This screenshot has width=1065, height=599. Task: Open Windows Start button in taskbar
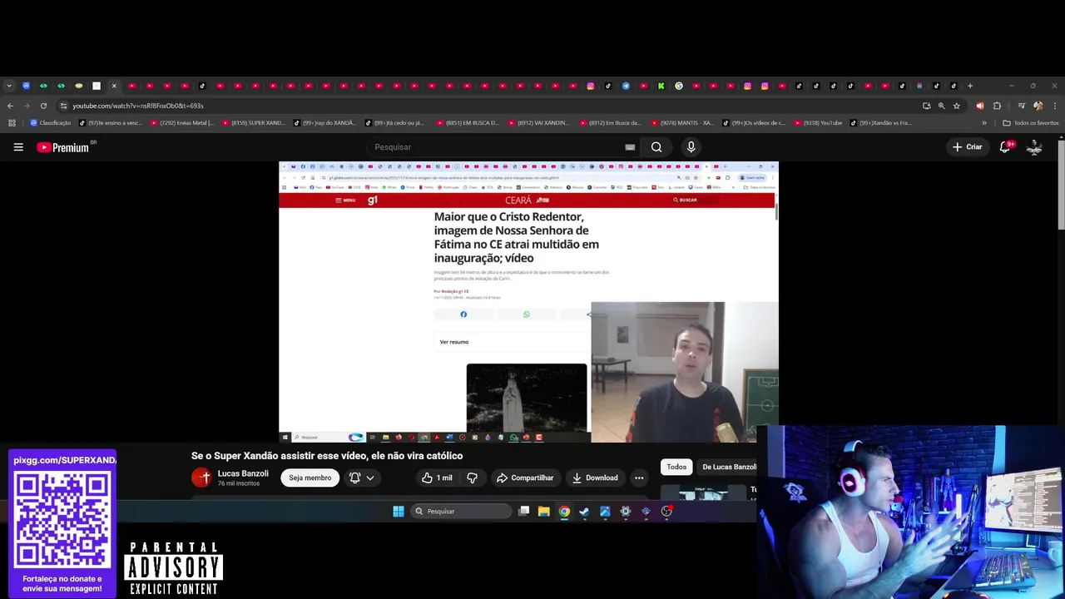coord(399,512)
